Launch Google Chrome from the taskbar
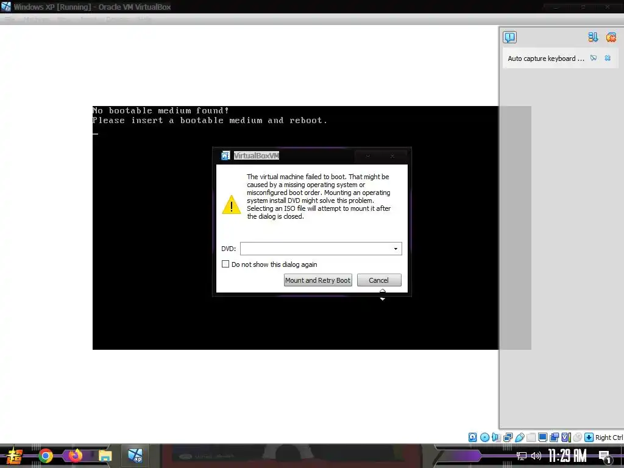Image resolution: width=624 pixels, height=468 pixels. (45, 456)
